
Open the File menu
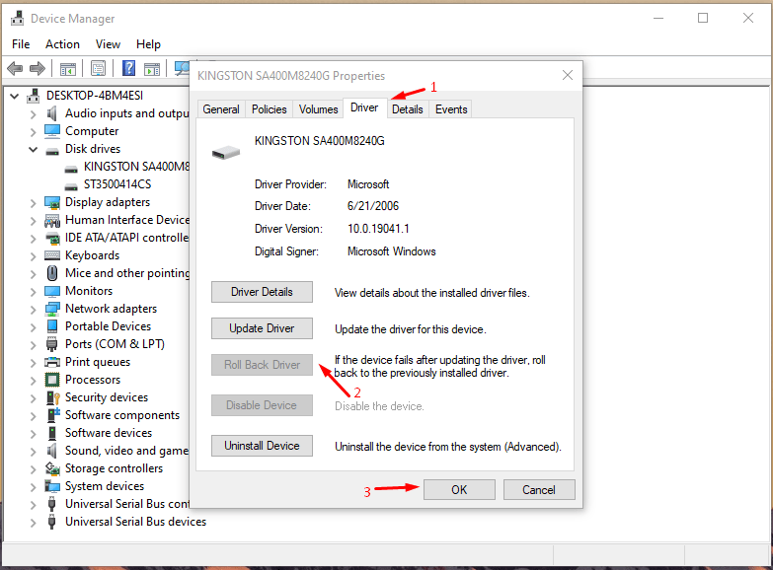click(21, 44)
